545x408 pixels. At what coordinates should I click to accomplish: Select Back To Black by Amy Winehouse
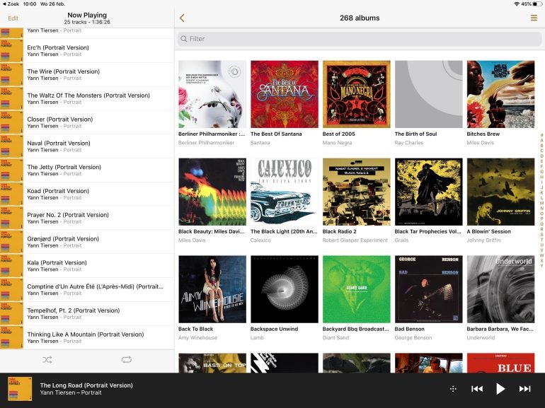(x=212, y=289)
